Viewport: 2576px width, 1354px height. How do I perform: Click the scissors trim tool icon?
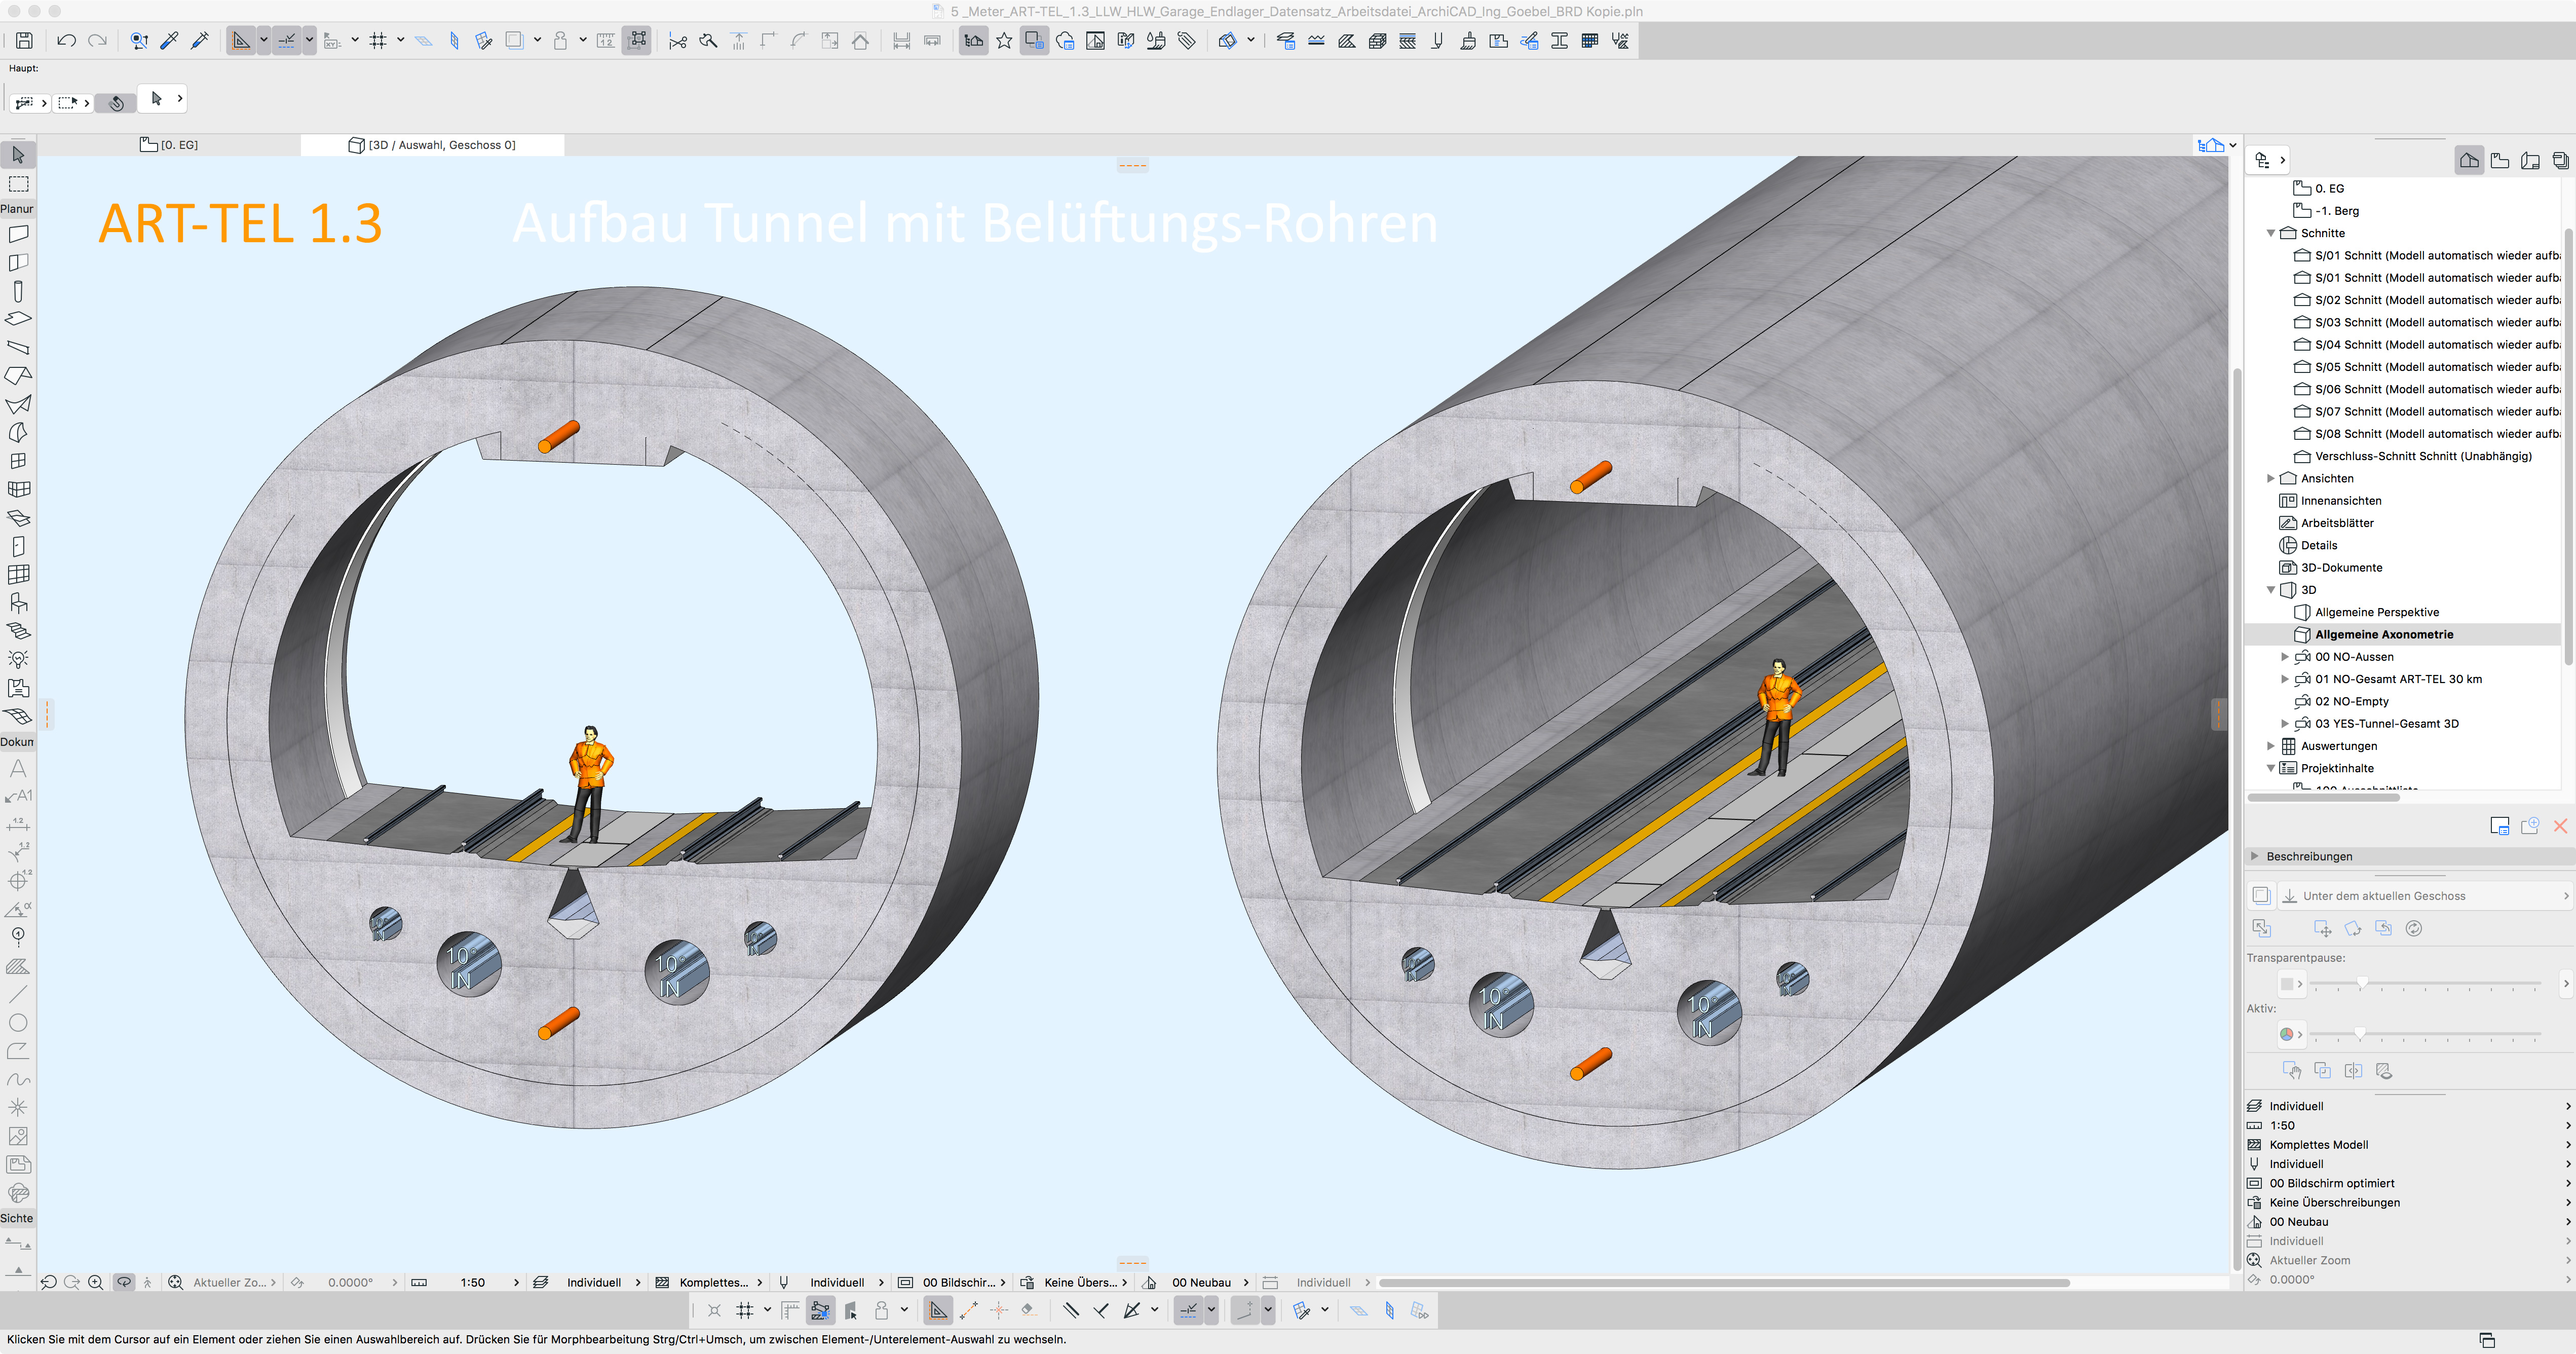click(x=677, y=41)
